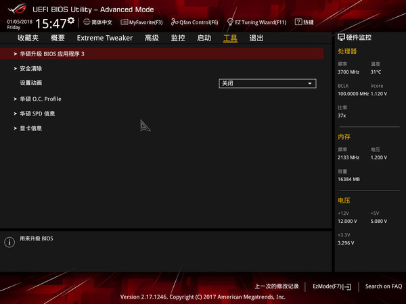Open the 退出 tab

256,38
